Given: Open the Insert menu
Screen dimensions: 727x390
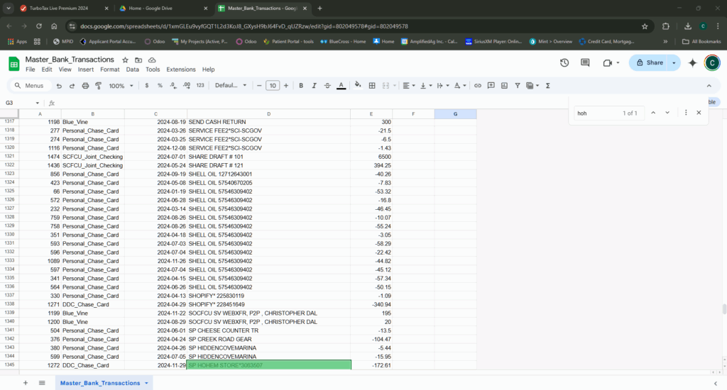Looking at the screenshot, I should [86, 69].
